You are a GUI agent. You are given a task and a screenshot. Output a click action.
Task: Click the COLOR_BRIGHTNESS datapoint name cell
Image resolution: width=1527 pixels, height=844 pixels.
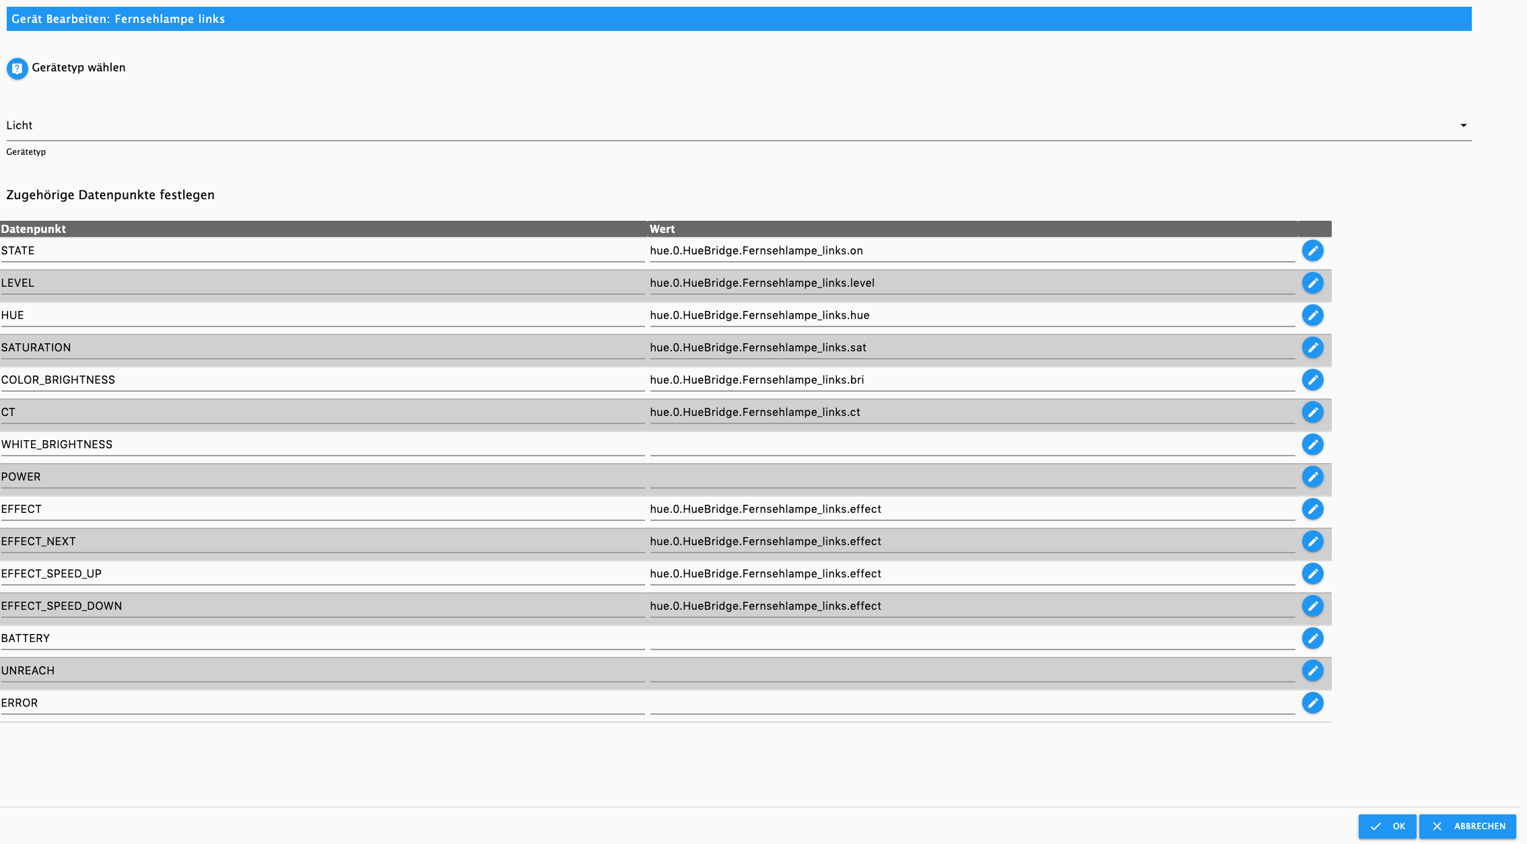pyautogui.click(x=323, y=380)
